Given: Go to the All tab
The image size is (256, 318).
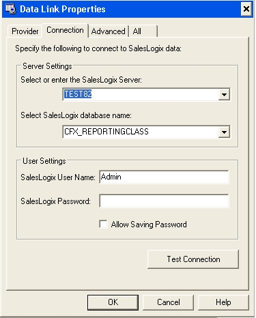Looking at the screenshot, I should point(143,31).
